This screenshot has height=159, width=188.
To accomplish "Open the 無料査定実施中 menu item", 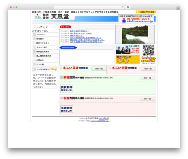I will (45, 51).
